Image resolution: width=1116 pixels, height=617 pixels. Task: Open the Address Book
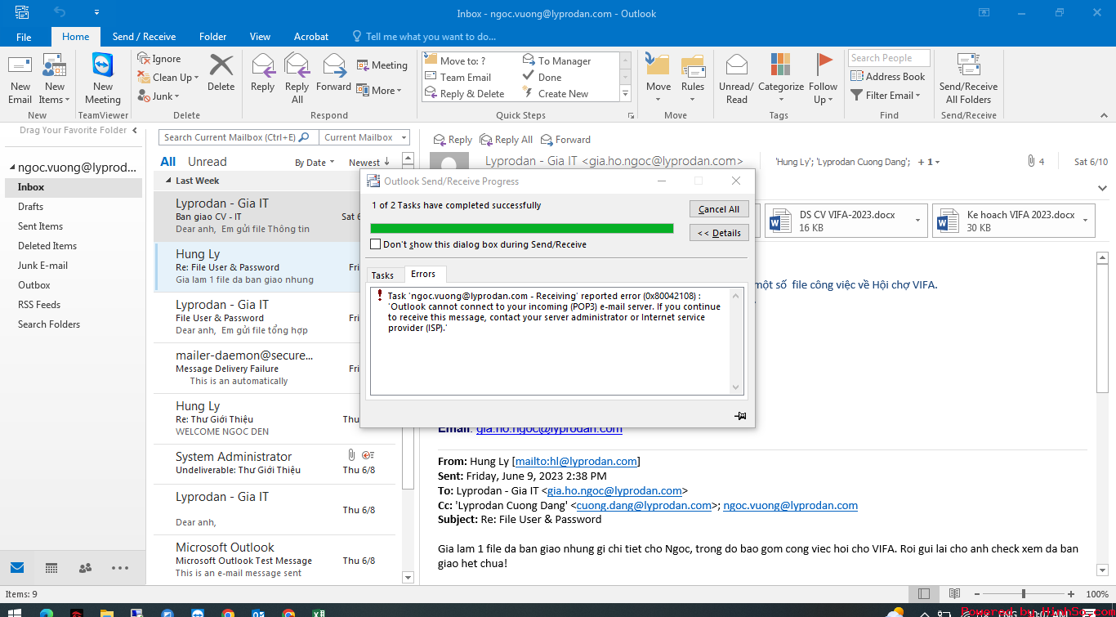coord(888,76)
